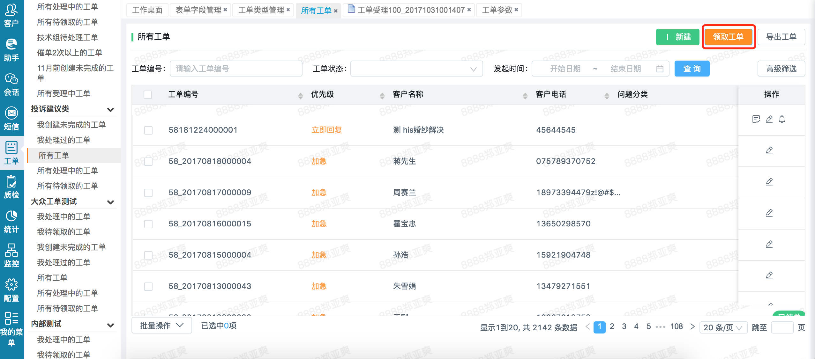Screen dimensions: 815x359
Task: Click edit icon for ticket 58_20170818000004
Action: tap(769, 150)
